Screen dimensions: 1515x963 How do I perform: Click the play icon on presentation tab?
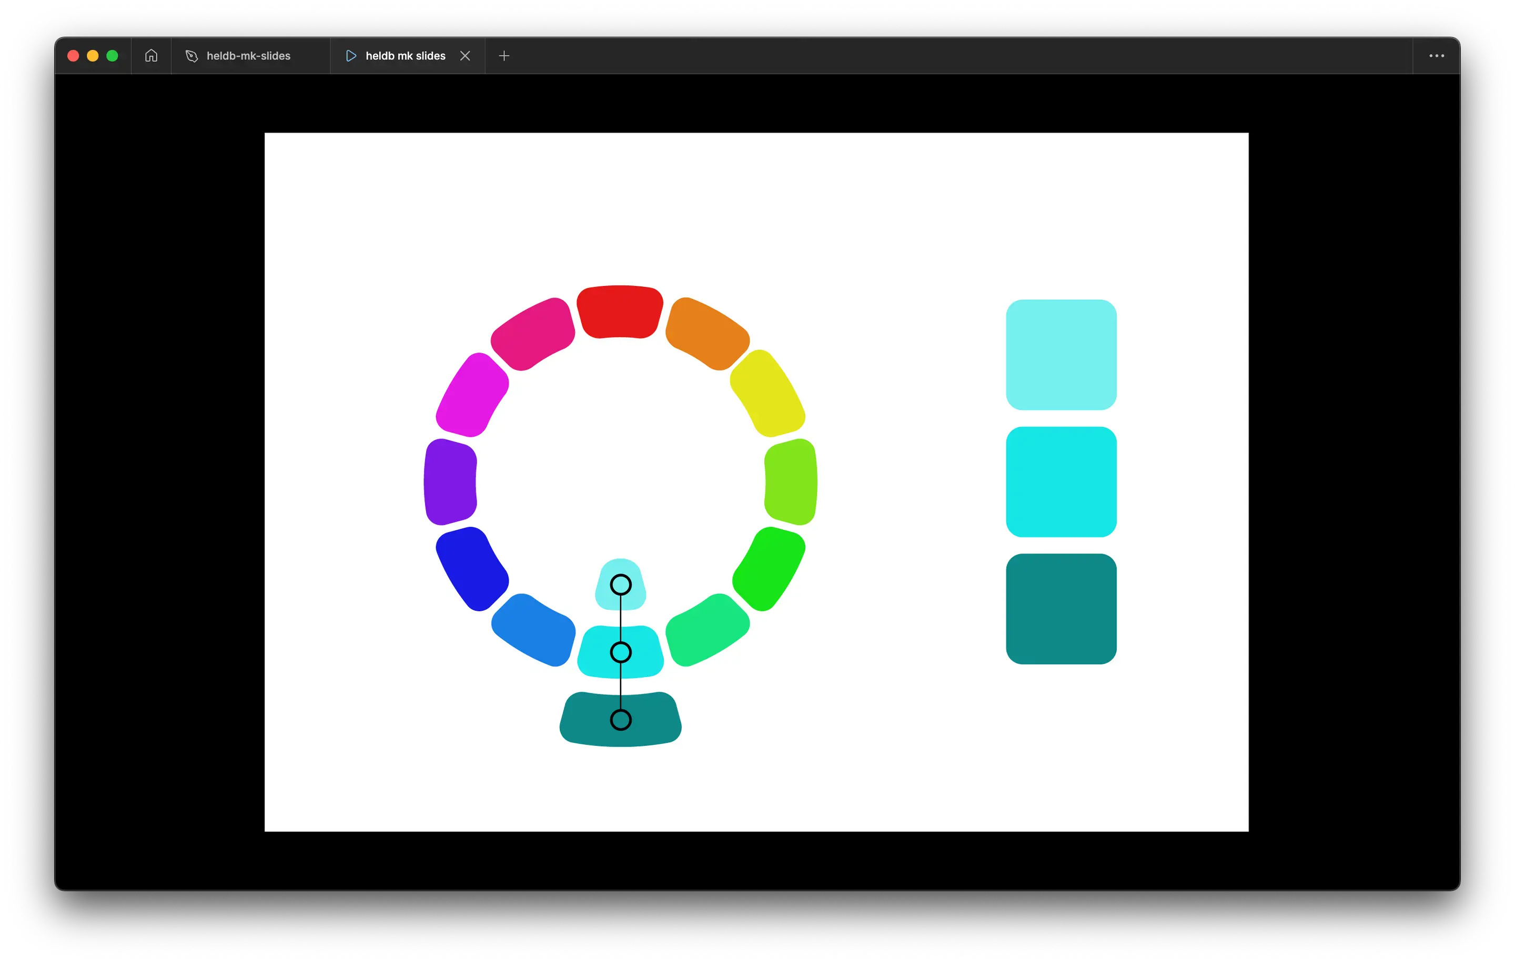351,56
